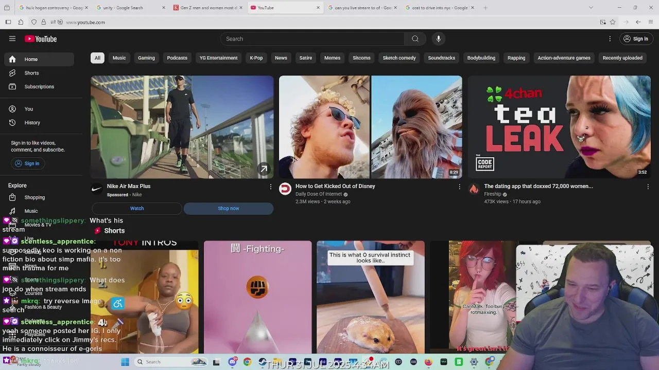Open options menu for dating app video

(x=648, y=187)
